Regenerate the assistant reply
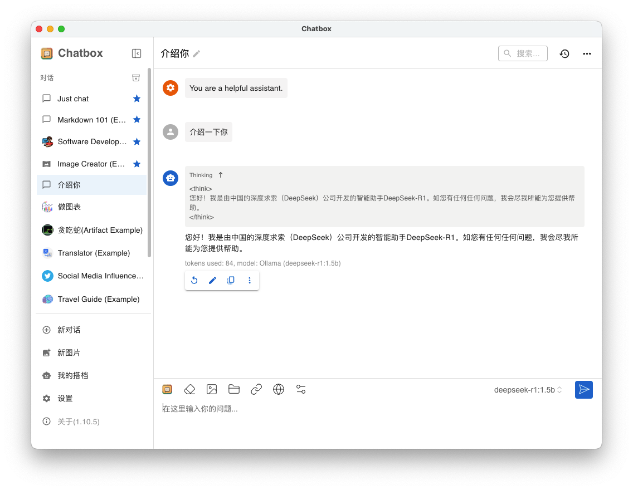The width and height of the screenshot is (633, 490). tap(194, 280)
